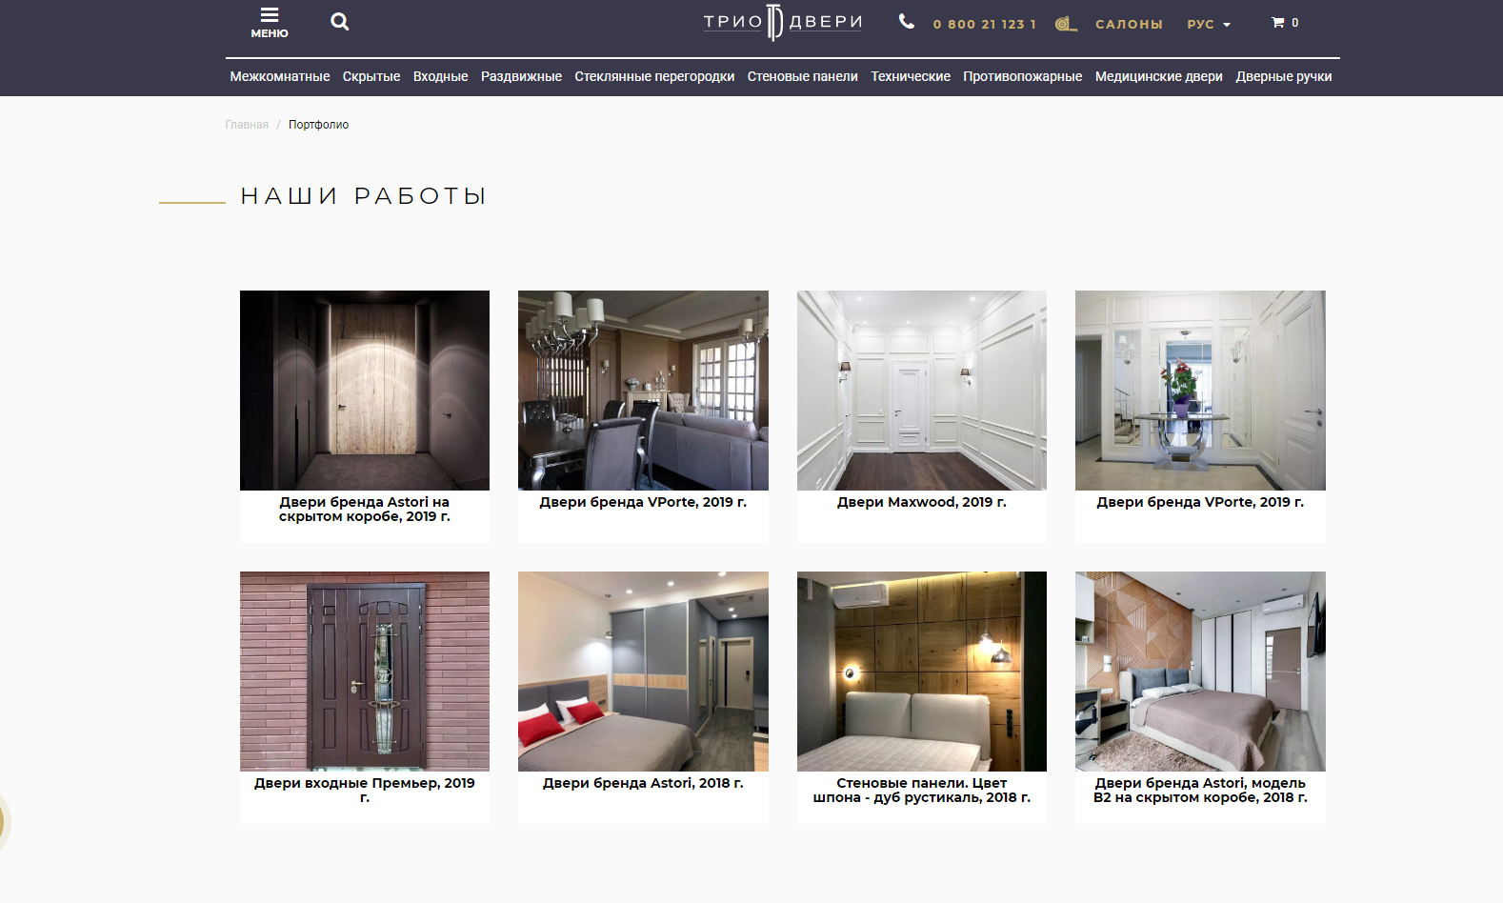Open Двери входные Премьер project image
1503x903 pixels.
coord(365,672)
